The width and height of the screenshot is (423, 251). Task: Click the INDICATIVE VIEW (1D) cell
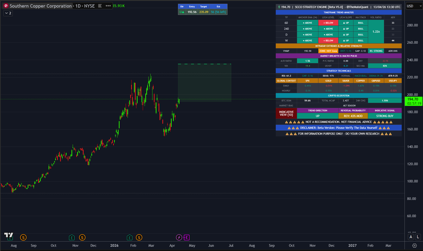click(286, 113)
